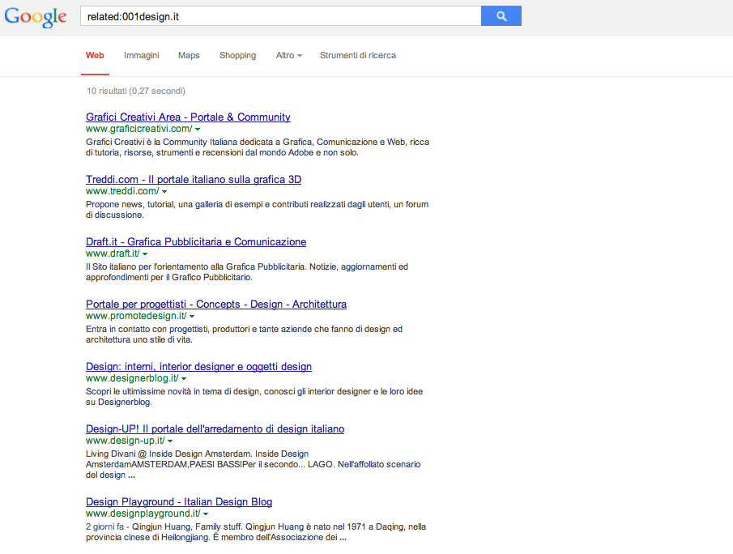733x554 pixels.
Task: Expand arrow next to www.draft.it
Action: [145, 254]
